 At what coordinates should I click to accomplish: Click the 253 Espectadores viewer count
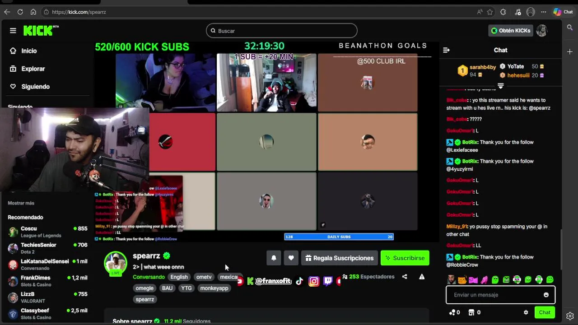tap(368, 277)
